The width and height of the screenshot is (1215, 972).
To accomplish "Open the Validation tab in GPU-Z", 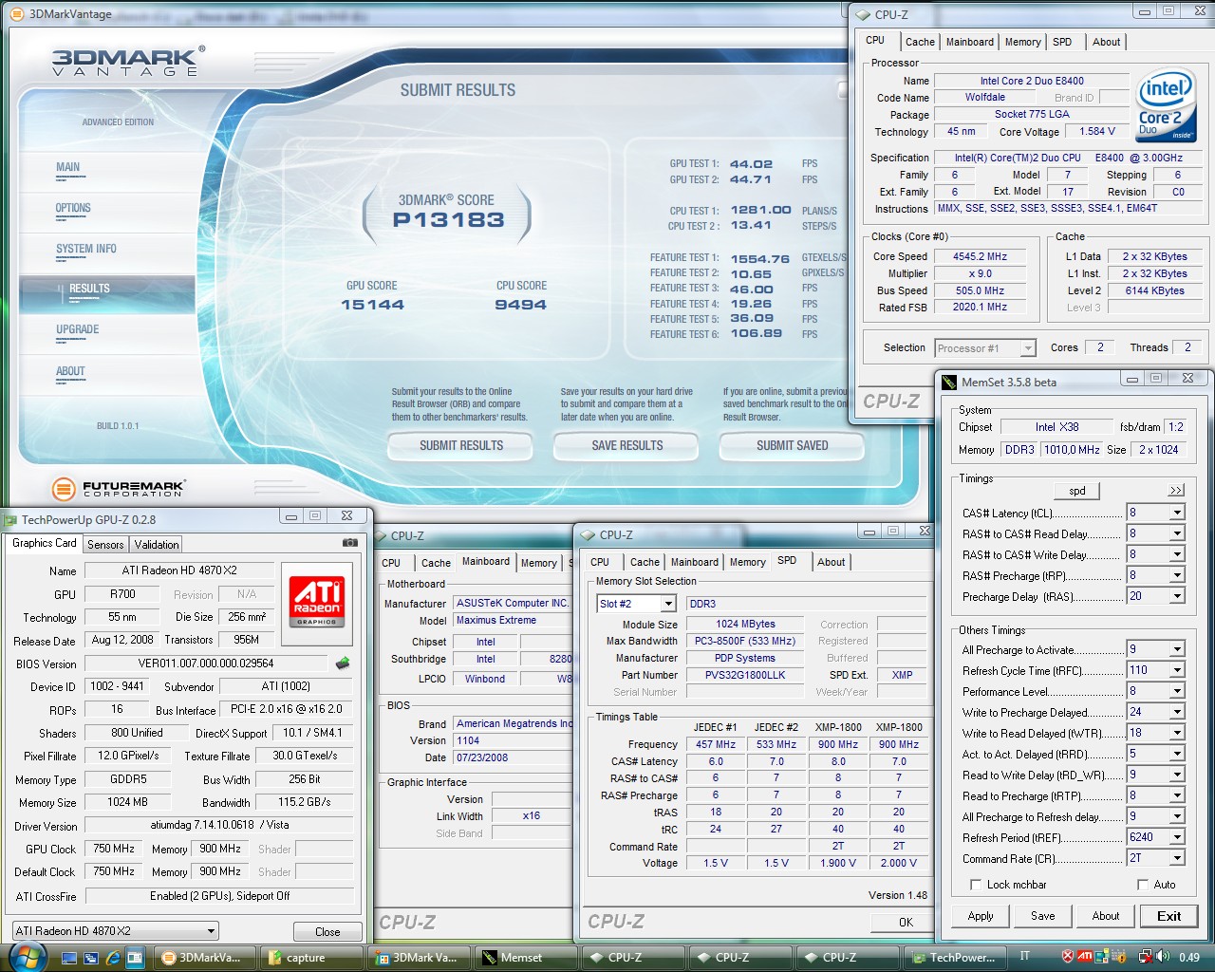I will [157, 545].
